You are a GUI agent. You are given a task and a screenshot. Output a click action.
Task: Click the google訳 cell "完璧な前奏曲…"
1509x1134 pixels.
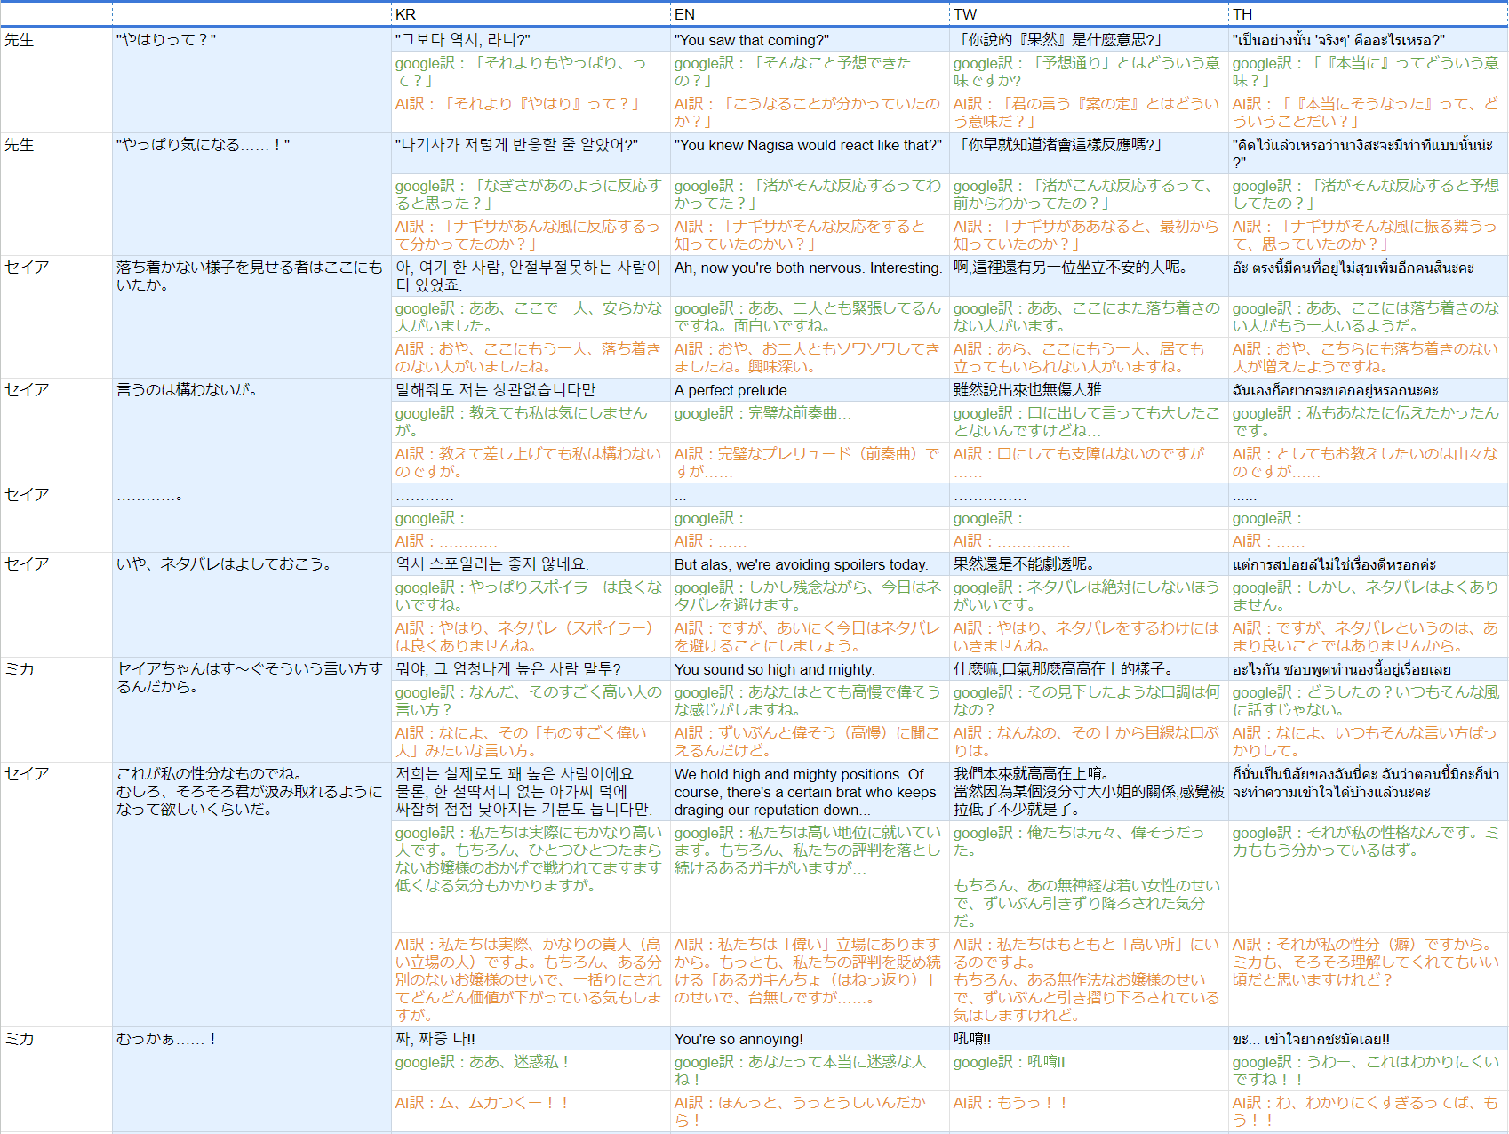click(810, 414)
